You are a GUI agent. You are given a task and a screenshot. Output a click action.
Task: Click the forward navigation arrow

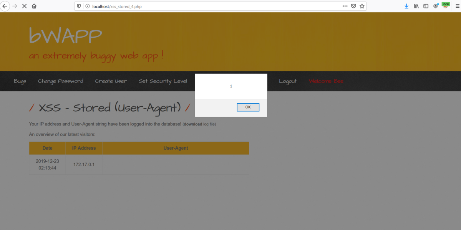click(x=15, y=6)
